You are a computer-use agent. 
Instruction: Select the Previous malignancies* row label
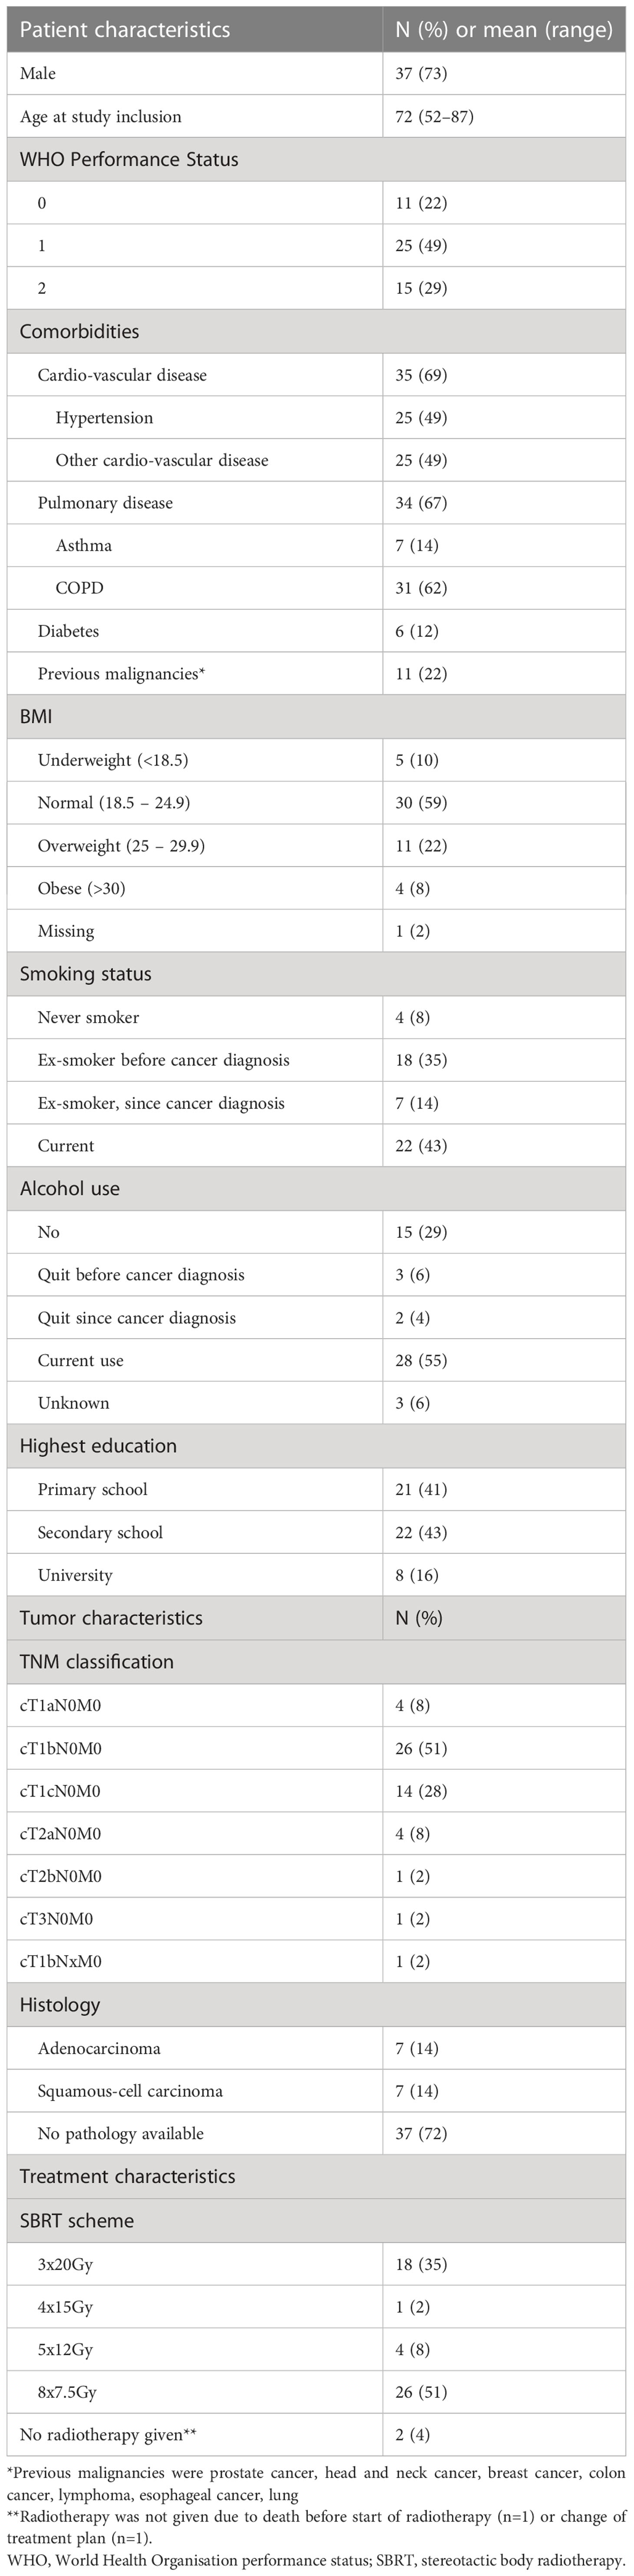coord(121,674)
